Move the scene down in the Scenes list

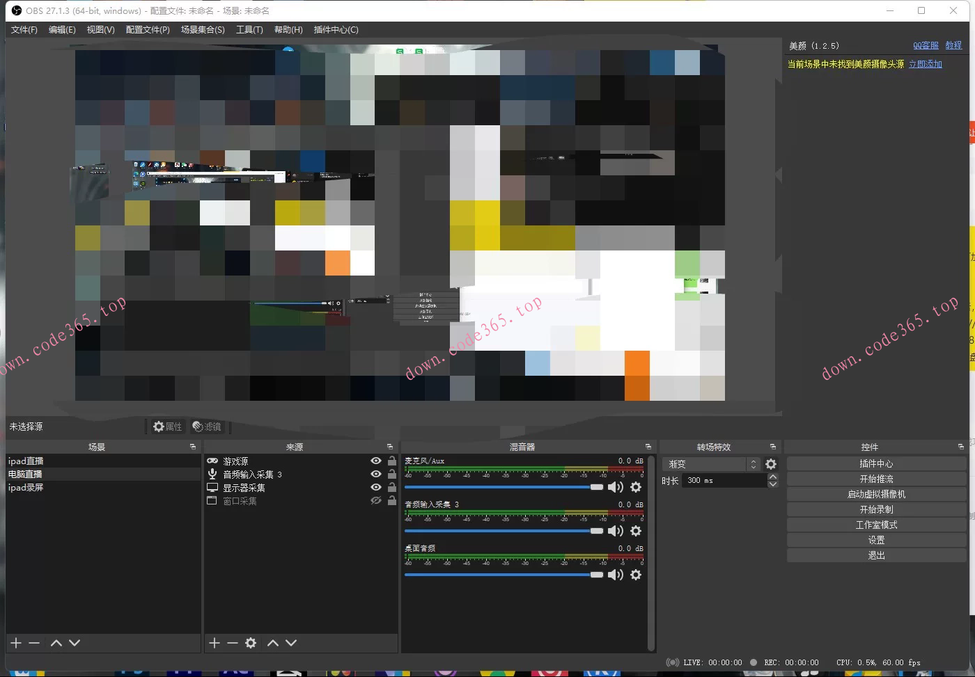coord(75,643)
